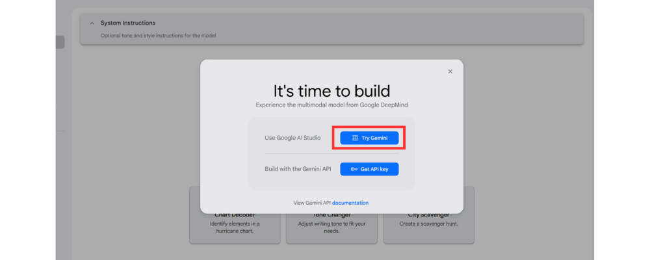The image size is (650, 260).
Task: Collapse the System Instructions section chevron
Action: 92,23
